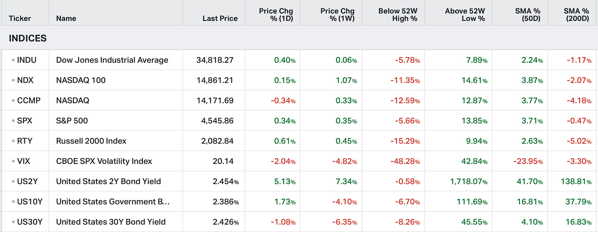
Task: Select the US30Y ticker cell
Action: click(30, 222)
